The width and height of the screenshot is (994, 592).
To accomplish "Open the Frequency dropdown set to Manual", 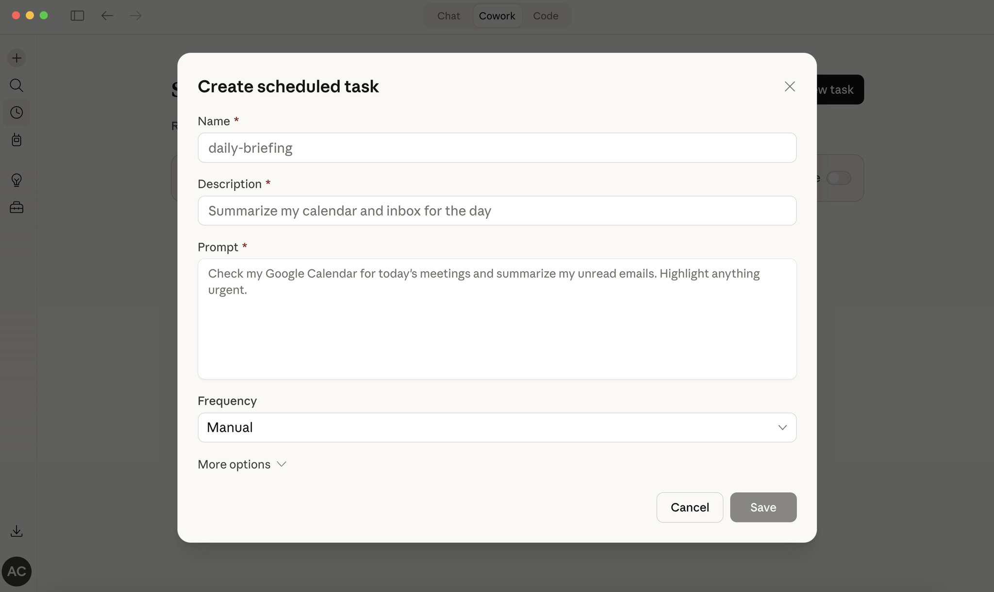I will tap(497, 428).
